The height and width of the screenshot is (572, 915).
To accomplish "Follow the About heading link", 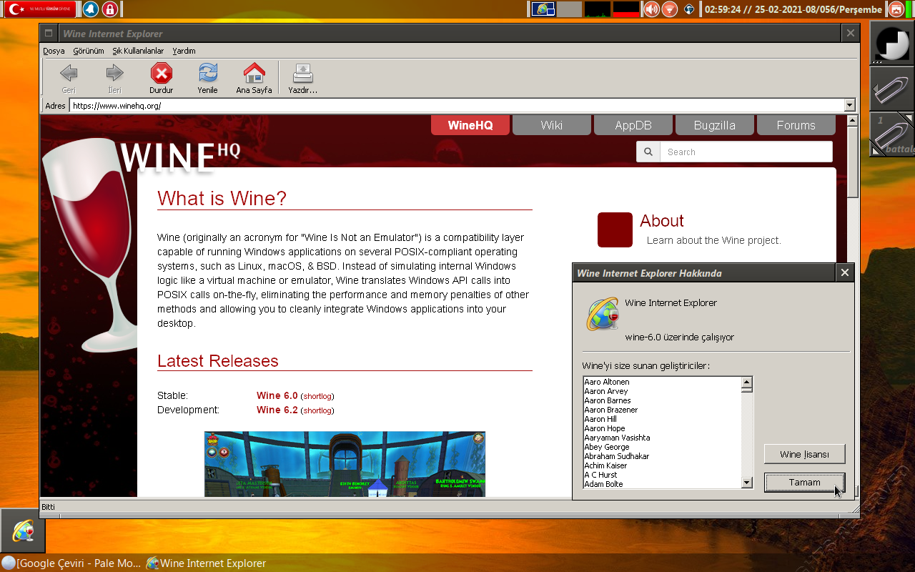I will 662,221.
